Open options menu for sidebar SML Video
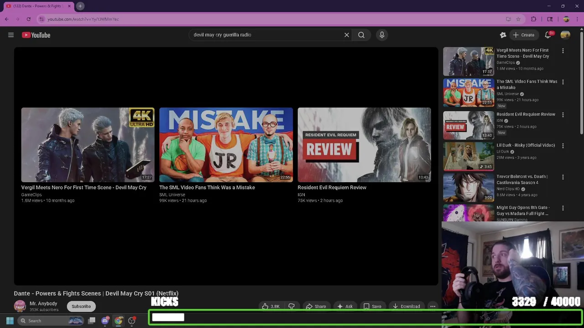The width and height of the screenshot is (584, 328). coord(563,82)
